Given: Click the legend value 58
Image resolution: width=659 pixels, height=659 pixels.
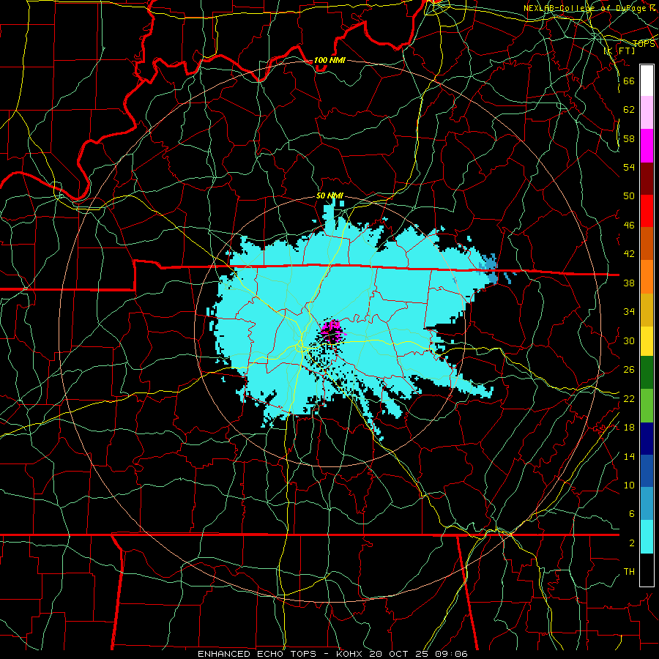Looking at the screenshot, I should click(629, 138).
